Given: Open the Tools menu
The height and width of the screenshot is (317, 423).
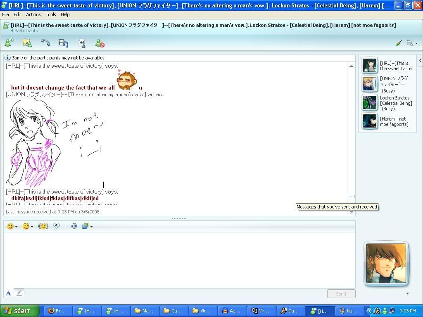Looking at the screenshot, I should (51, 14).
